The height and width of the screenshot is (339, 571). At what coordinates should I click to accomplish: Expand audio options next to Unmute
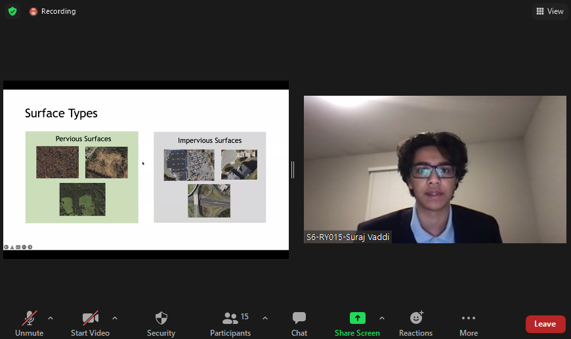click(51, 318)
